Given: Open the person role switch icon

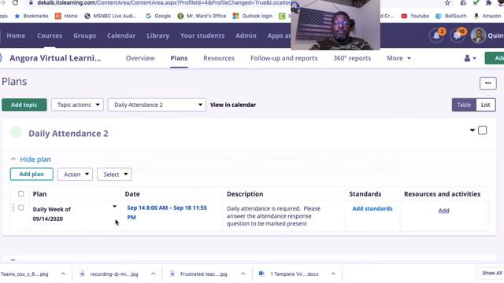Looking at the screenshot, I should [470, 58].
